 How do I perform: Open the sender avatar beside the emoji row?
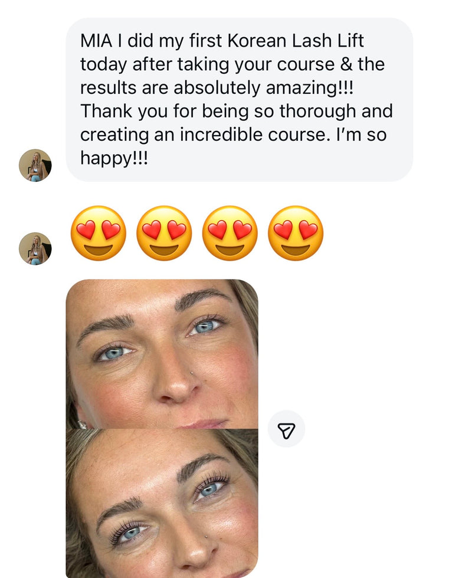35,248
